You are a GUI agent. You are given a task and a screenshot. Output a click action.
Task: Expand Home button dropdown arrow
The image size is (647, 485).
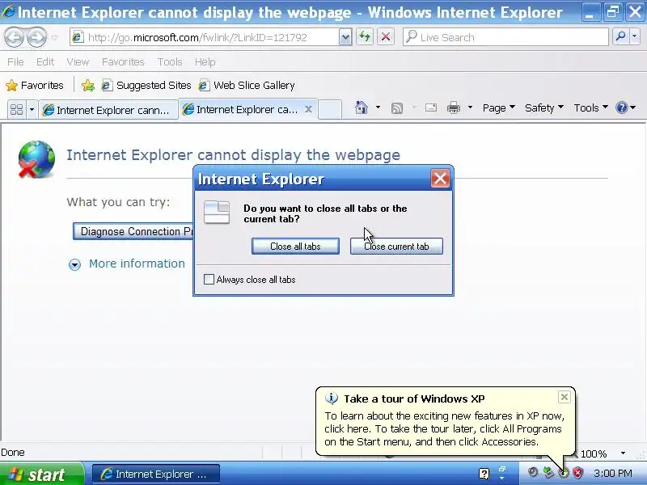click(x=378, y=108)
